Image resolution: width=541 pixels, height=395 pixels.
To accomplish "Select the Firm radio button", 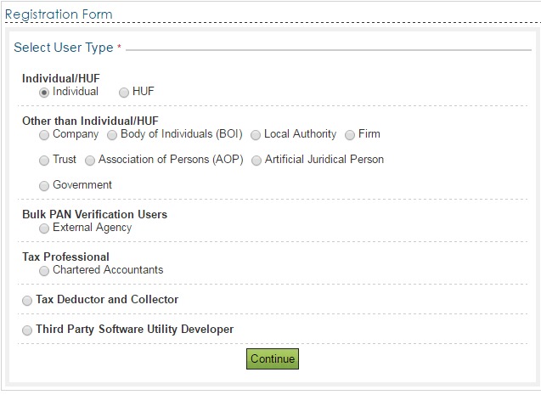I will click(x=350, y=135).
